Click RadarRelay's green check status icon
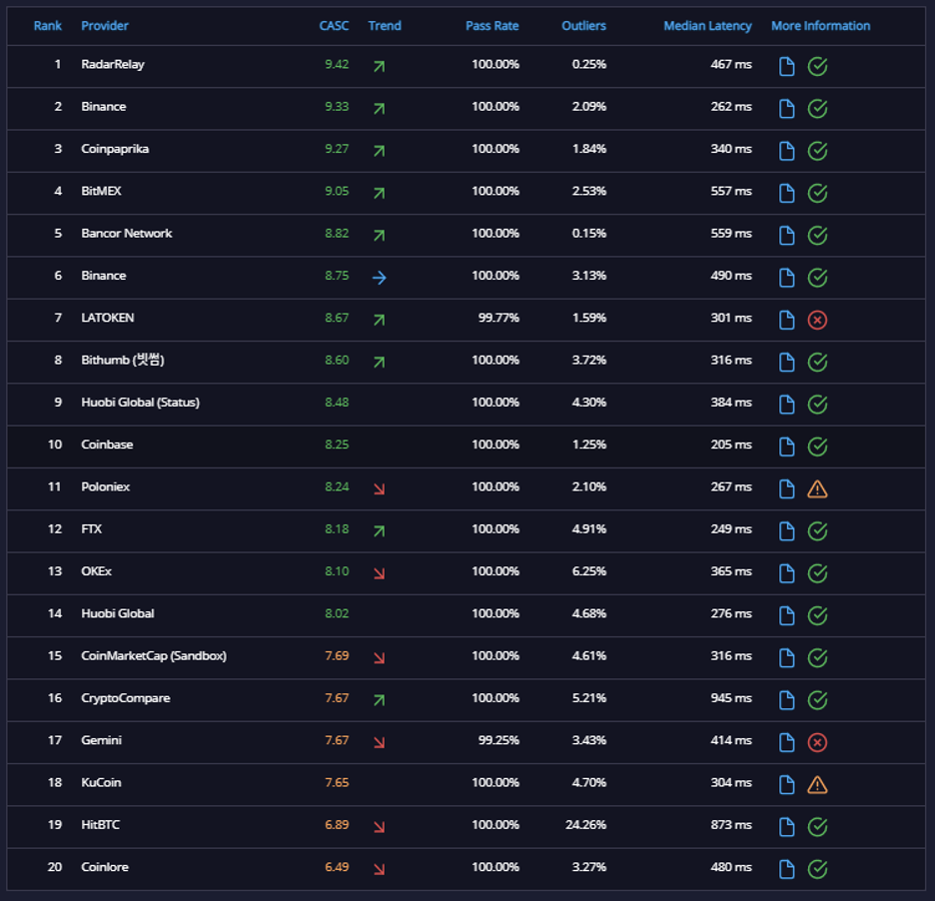Viewport: 935px width, 901px height. 817,66
